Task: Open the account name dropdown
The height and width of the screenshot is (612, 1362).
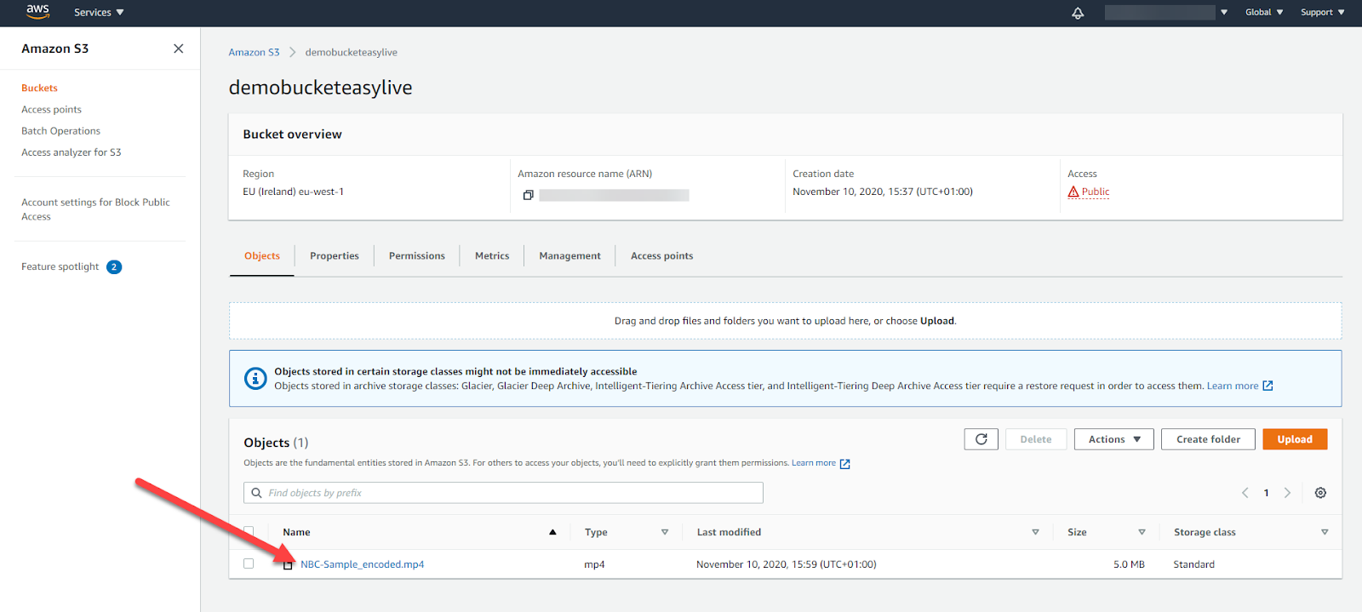Action: coord(1166,13)
